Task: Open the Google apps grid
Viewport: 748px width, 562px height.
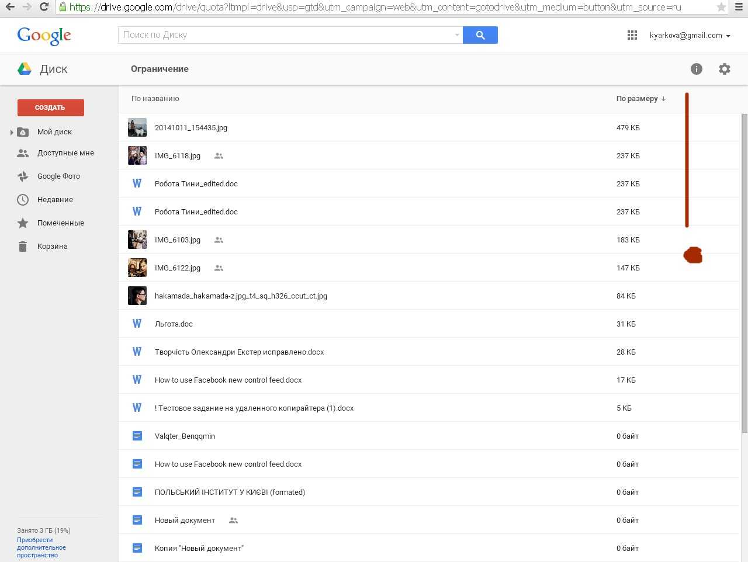Action: pos(632,35)
